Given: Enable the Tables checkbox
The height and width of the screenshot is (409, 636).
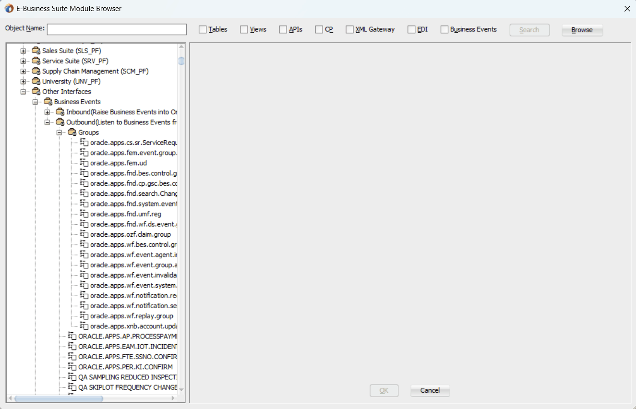Looking at the screenshot, I should [x=203, y=30].
